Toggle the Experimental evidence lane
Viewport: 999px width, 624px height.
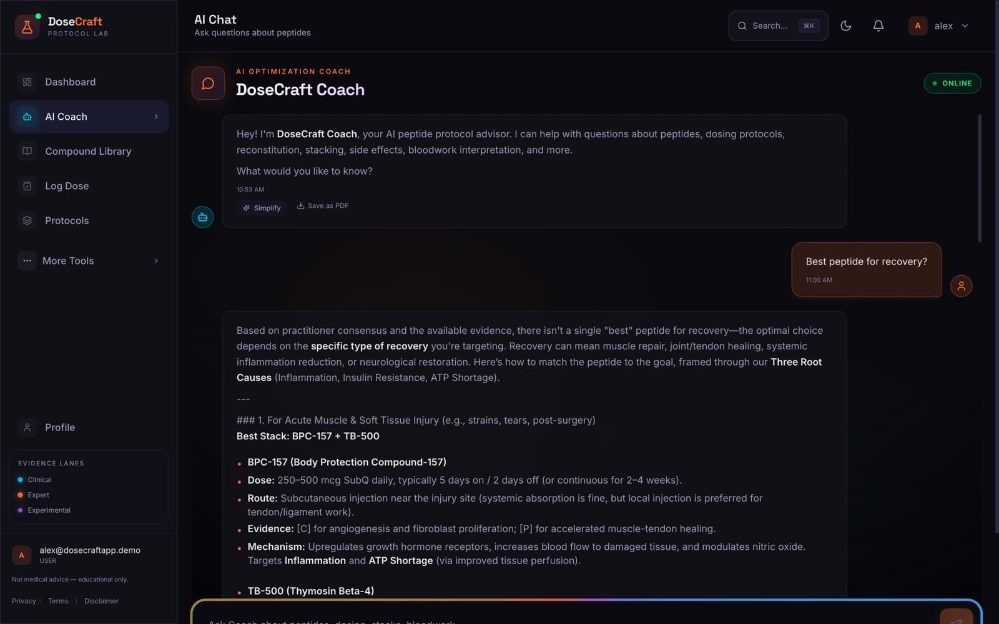[x=44, y=510]
